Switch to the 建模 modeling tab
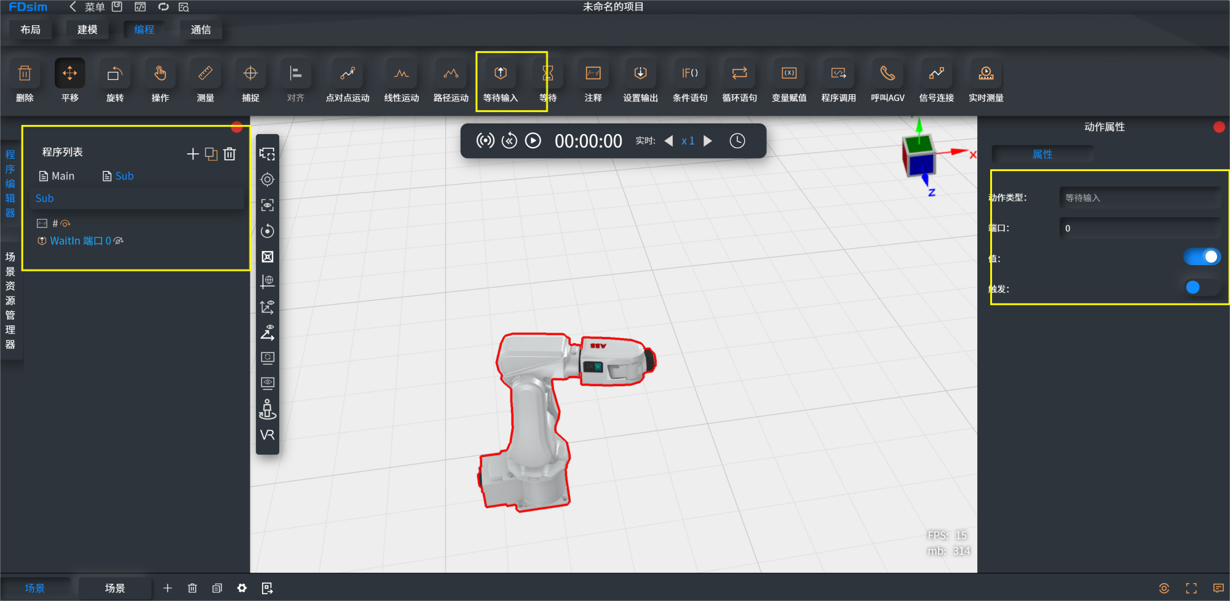 click(87, 30)
